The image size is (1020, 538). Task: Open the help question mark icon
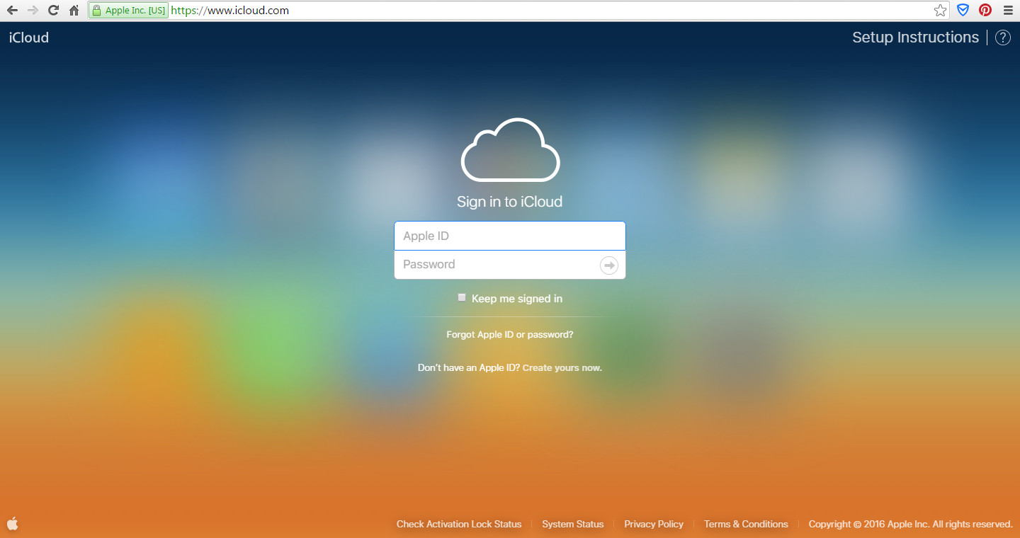(x=1003, y=38)
